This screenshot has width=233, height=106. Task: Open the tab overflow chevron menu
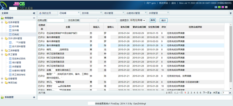point(230,13)
